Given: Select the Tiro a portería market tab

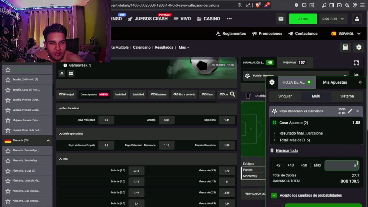Looking at the screenshot, I should 184,94.
